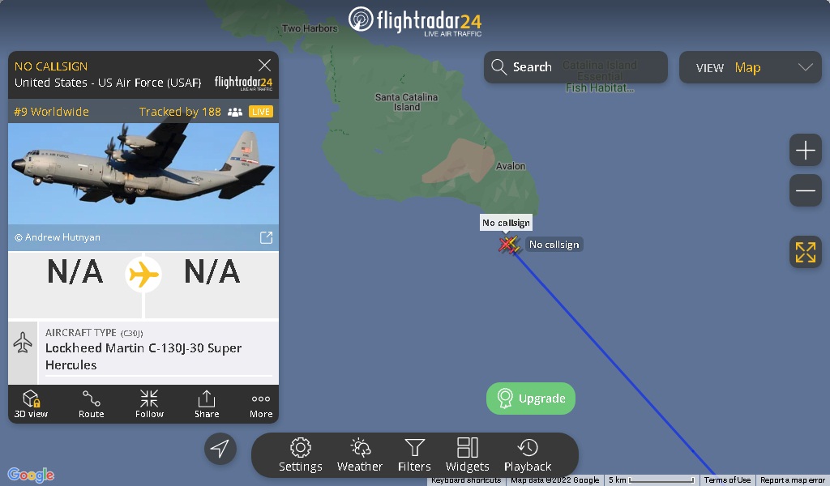This screenshot has width=830, height=486.
Task: Zoom in with the plus button
Action: (x=805, y=150)
